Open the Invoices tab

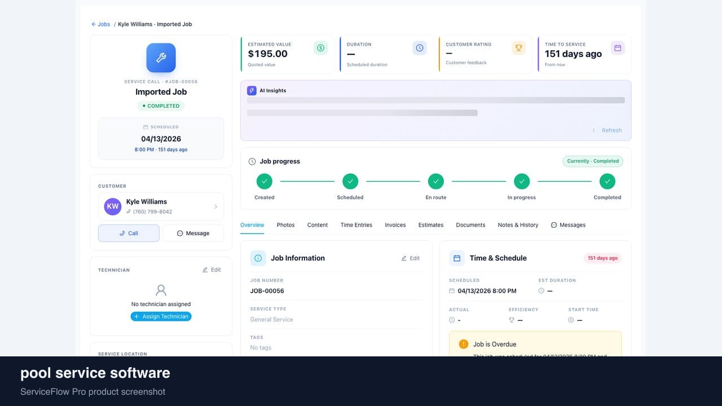click(395, 225)
